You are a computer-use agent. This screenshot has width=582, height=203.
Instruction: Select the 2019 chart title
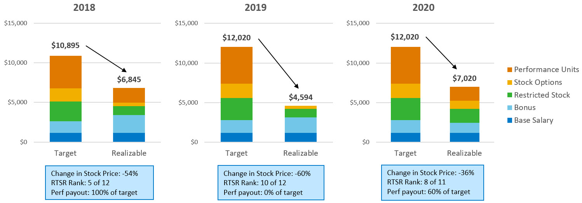pyautogui.click(x=256, y=7)
